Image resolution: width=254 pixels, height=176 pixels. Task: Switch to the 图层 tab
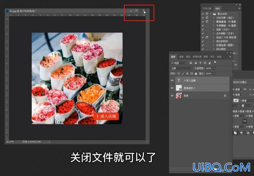(173, 57)
